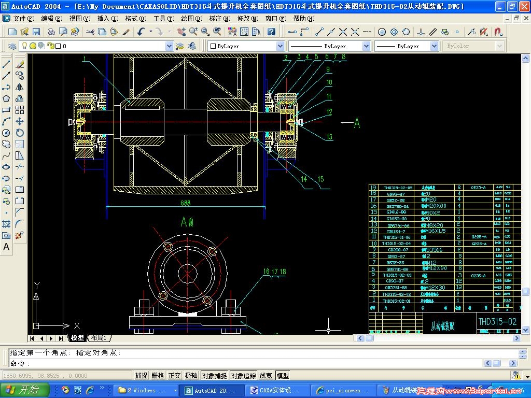Select the Ellipse draw tool

[6, 167]
